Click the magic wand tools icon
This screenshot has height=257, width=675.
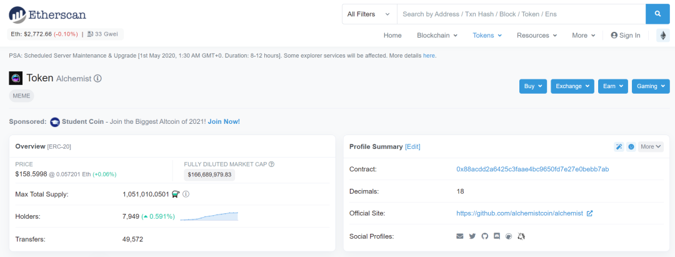(x=619, y=146)
